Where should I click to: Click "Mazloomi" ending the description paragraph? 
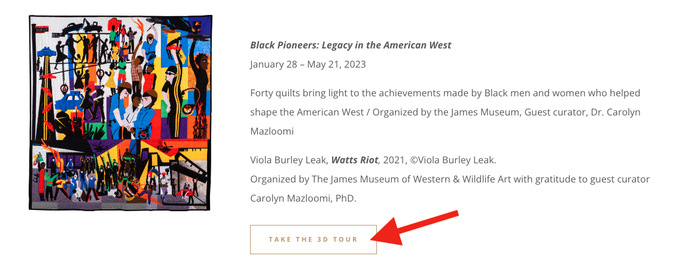pyautogui.click(x=271, y=130)
